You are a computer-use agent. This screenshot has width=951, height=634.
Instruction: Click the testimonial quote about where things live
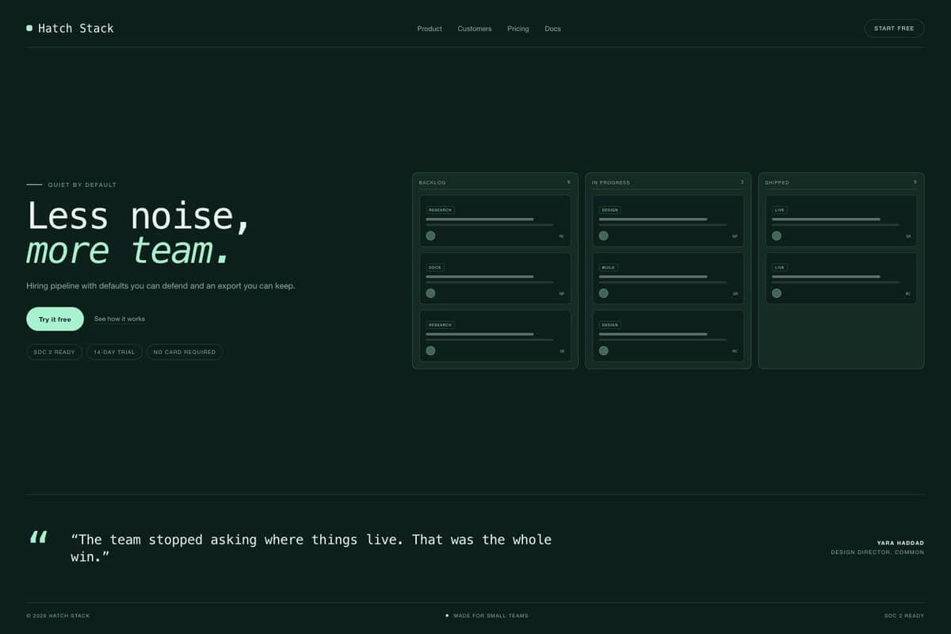pos(311,548)
